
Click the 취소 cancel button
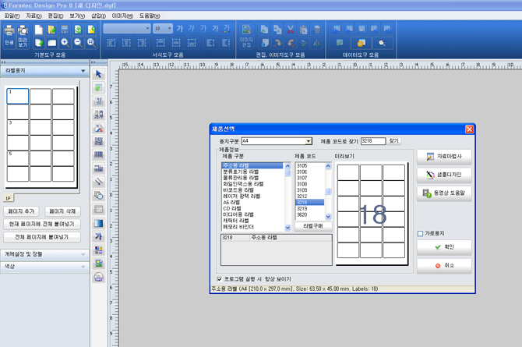[x=444, y=266]
